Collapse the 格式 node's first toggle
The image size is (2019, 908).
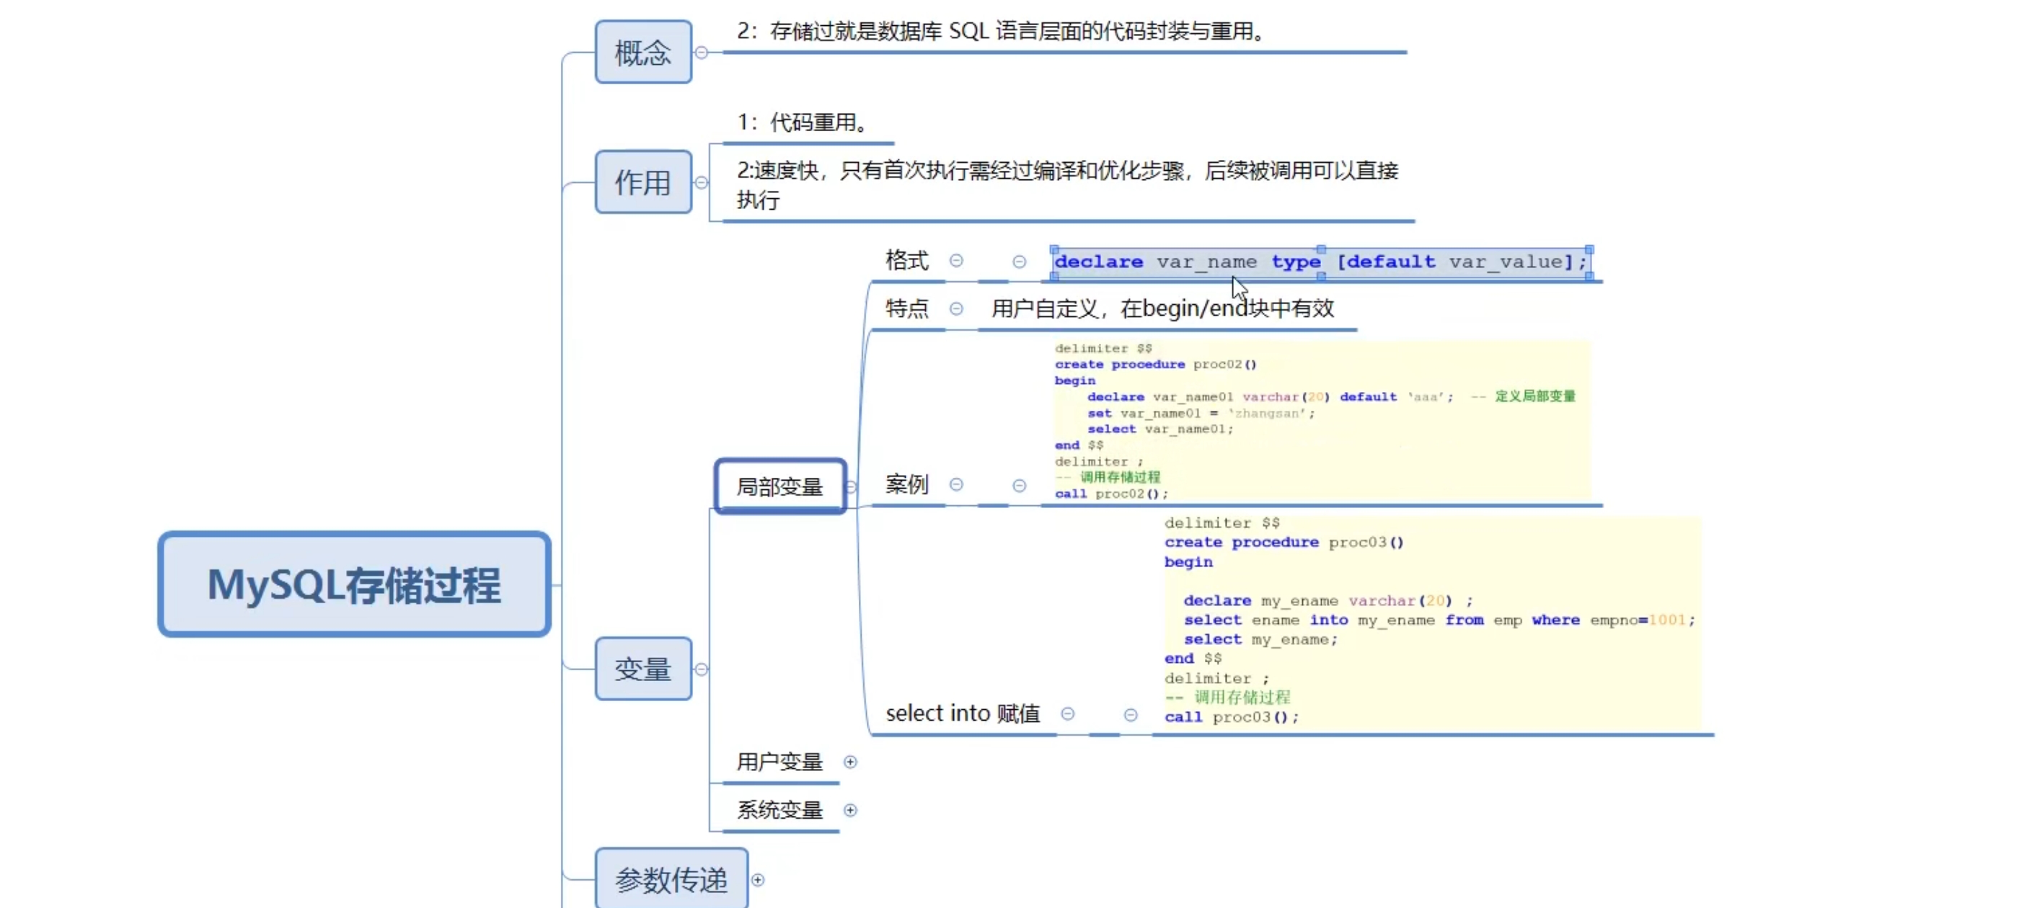click(956, 261)
